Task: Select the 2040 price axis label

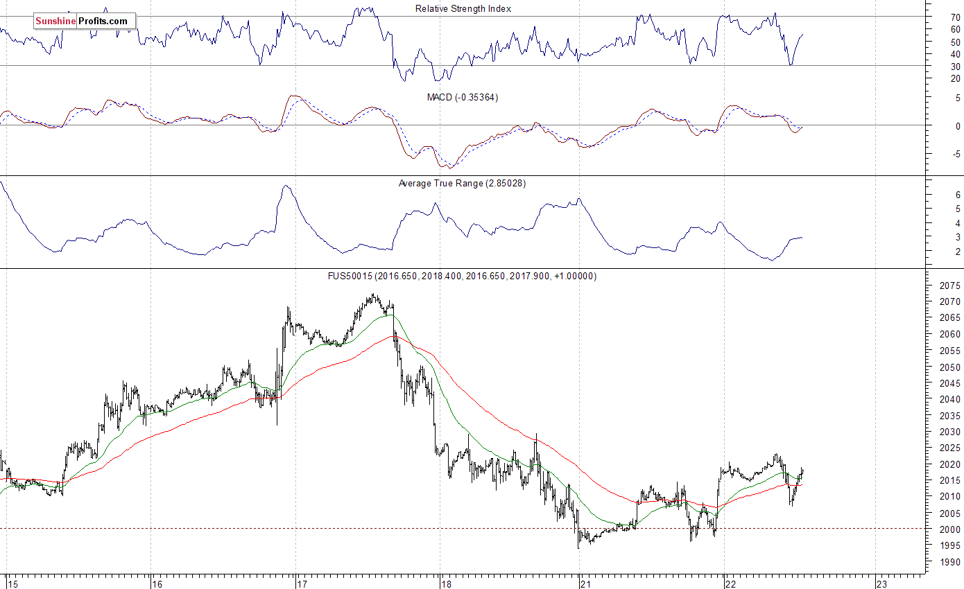Action: tap(949, 400)
